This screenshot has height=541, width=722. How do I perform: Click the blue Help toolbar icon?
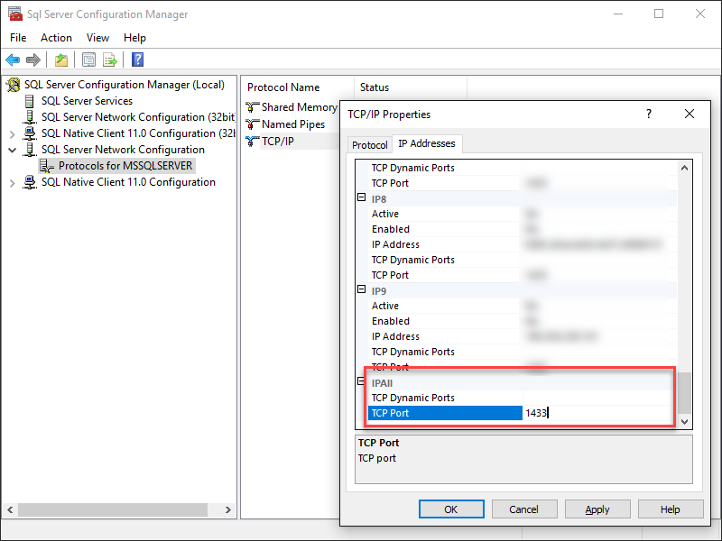pyautogui.click(x=138, y=60)
